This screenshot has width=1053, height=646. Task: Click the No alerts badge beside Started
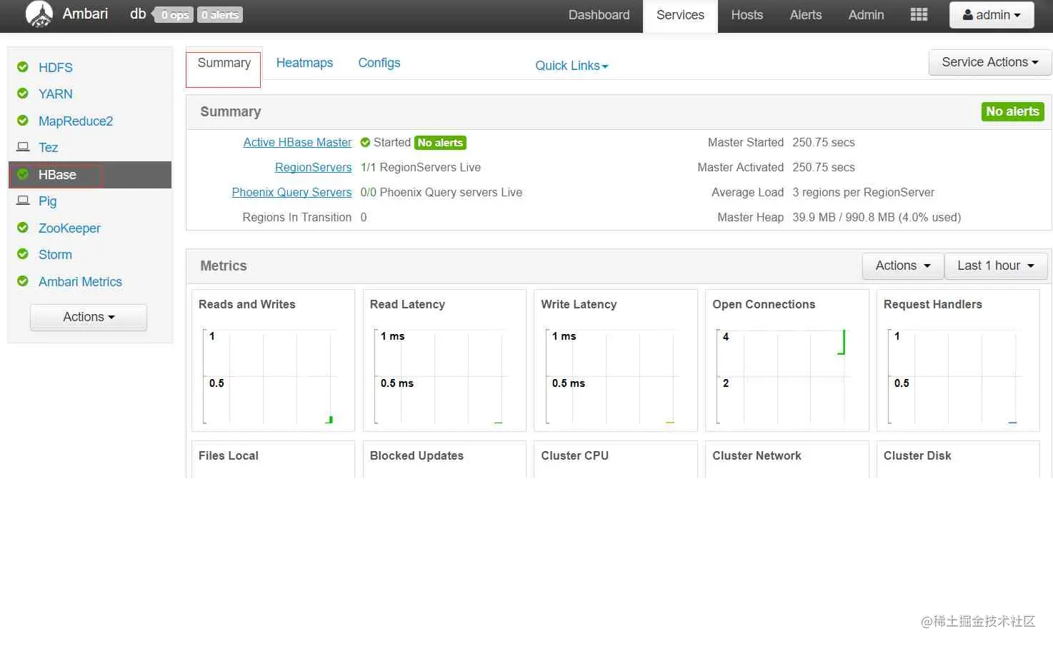tap(440, 143)
